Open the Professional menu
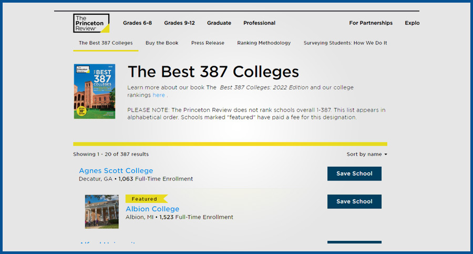This screenshot has width=473, height=254. [260, 23]
